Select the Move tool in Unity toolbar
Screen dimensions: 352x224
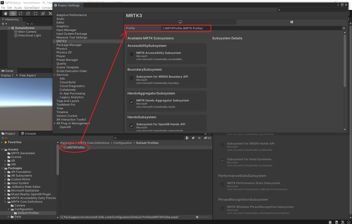pos(13,13)
